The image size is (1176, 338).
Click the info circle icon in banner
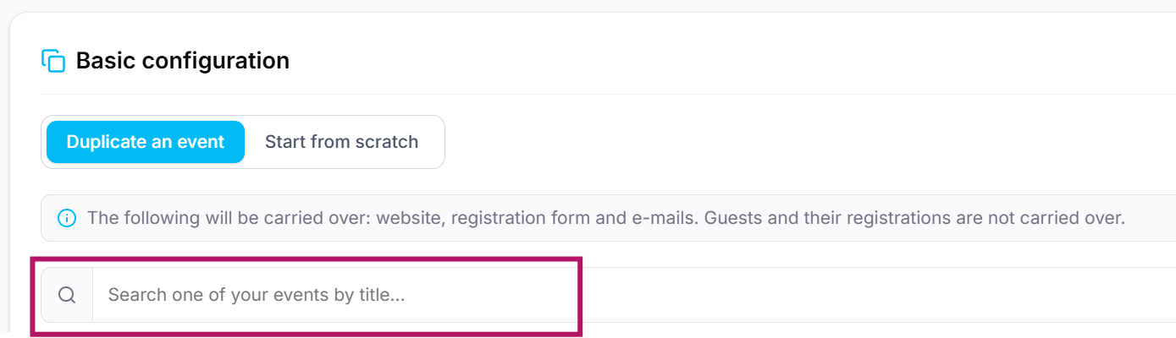66,218
